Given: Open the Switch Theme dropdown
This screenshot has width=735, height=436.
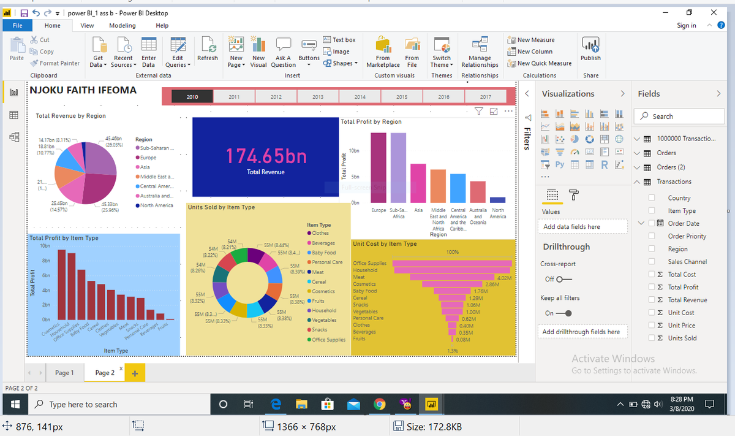Looking at the screenshot, I should click(442, 52).
